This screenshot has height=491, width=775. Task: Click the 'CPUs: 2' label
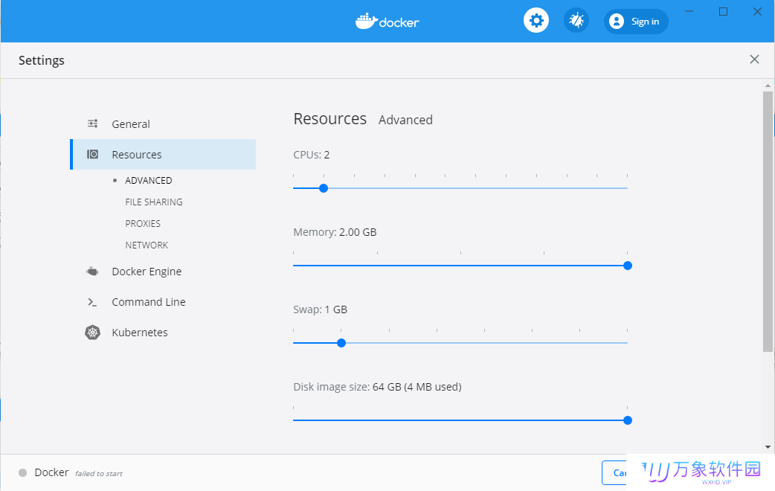point(312,155)
